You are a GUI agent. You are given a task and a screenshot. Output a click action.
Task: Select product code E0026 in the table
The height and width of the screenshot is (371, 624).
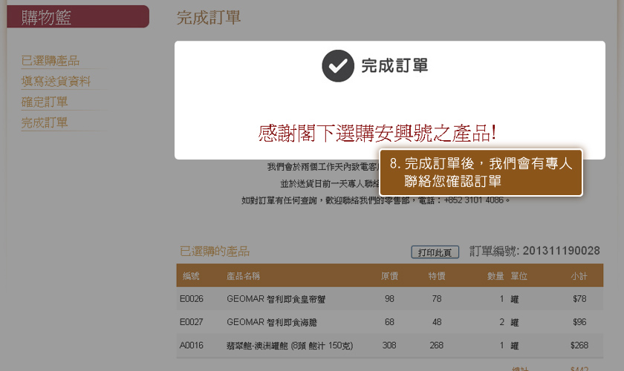coord(191,299)
